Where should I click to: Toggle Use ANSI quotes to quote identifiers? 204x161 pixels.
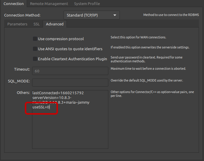35,49
